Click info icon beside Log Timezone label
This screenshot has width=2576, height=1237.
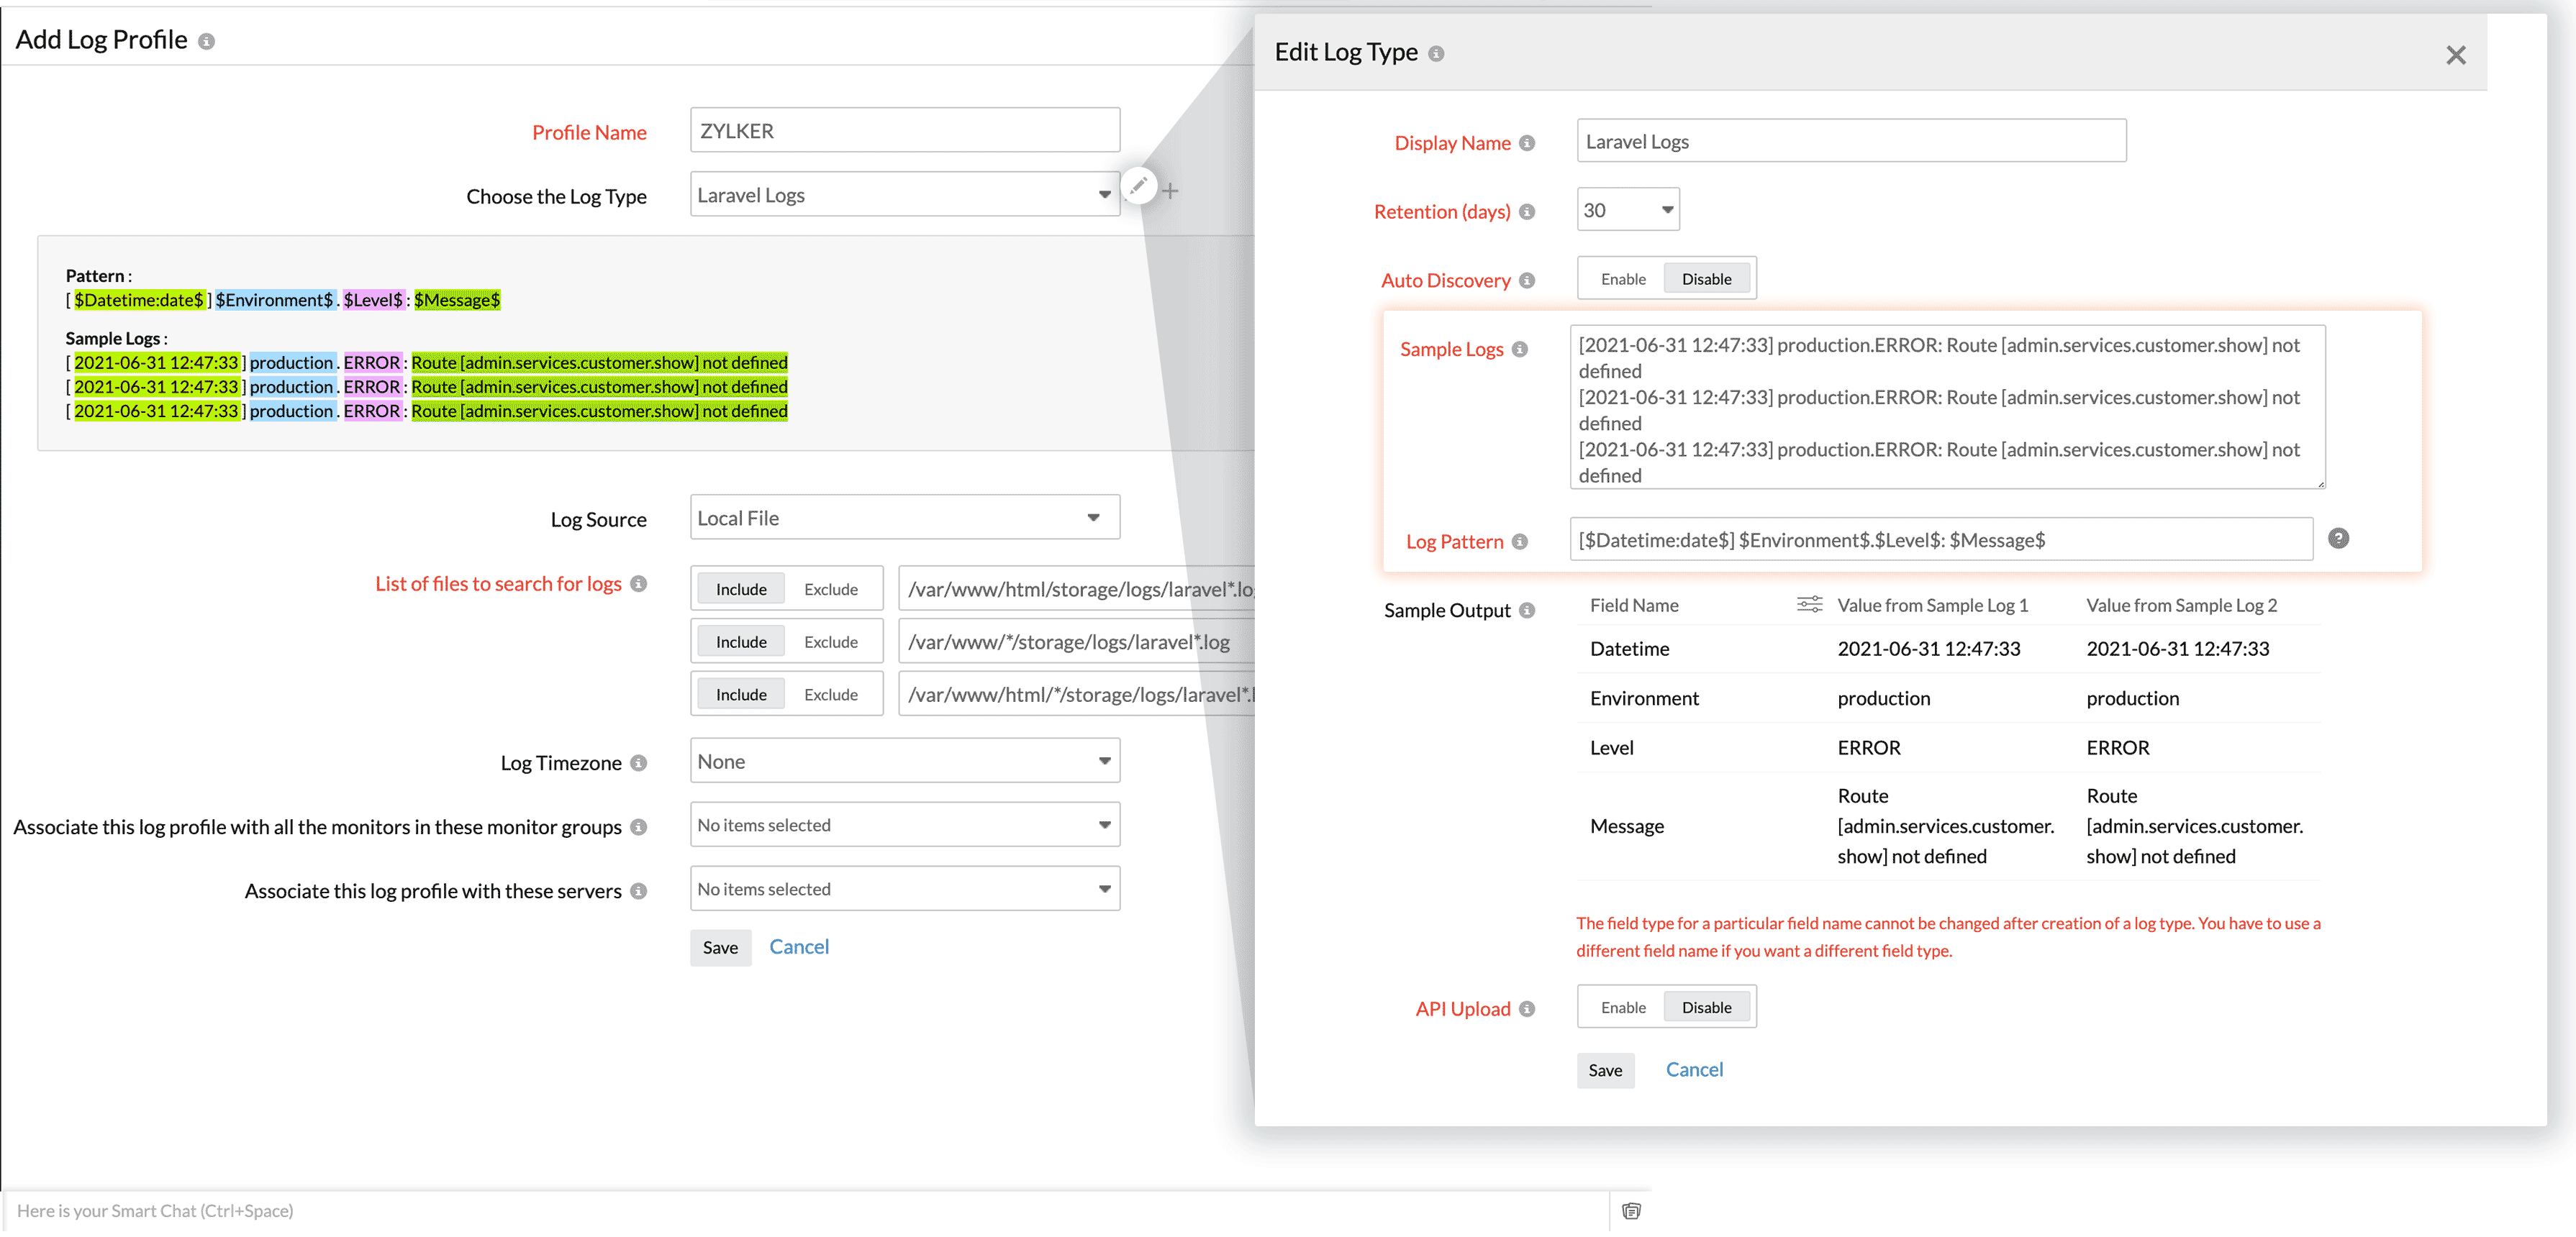point(639,763)
